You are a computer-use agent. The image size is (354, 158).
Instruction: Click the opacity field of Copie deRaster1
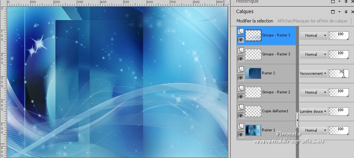pos(338,112)
